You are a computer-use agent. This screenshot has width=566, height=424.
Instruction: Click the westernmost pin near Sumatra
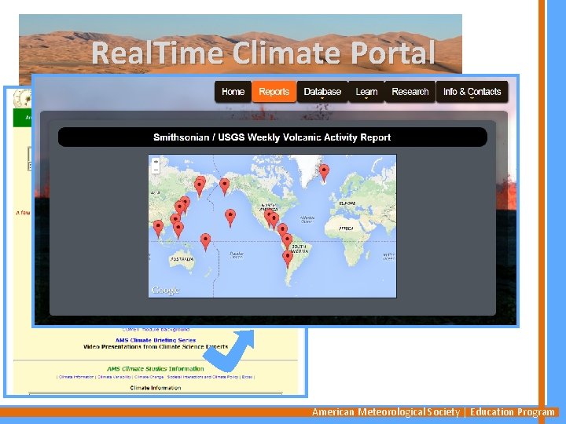coord(158,229)
